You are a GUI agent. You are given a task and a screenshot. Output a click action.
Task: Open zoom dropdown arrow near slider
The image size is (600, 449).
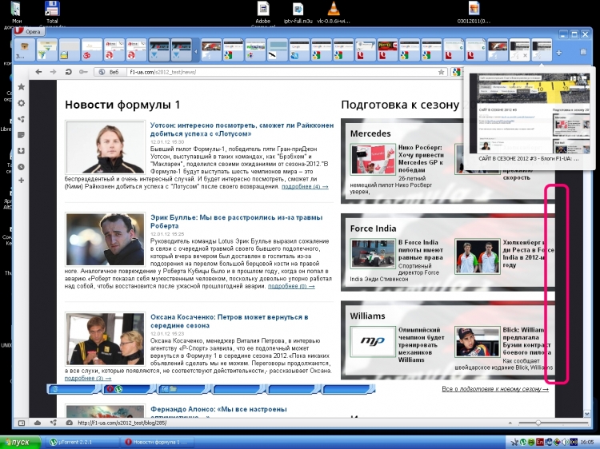click(x=510, y=423)
